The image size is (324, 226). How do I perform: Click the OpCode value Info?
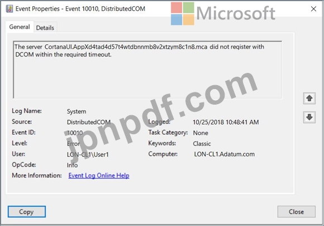(72, 165)
